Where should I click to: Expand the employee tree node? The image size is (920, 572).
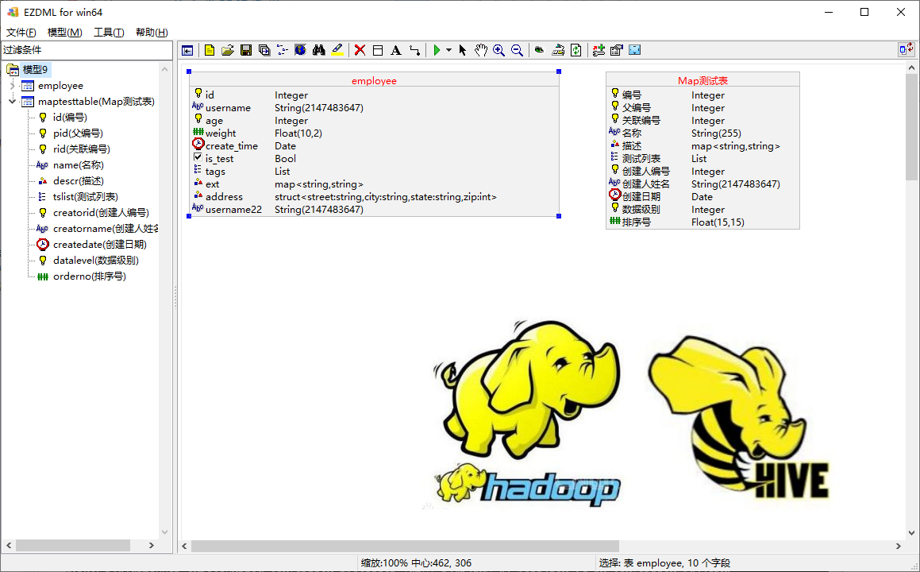(13, 86)
